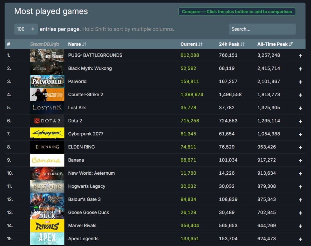Click plus icon for Lost Ark
Image resolution: width=311 pixels, height=246 pixels.
click(x=300, y=108)
